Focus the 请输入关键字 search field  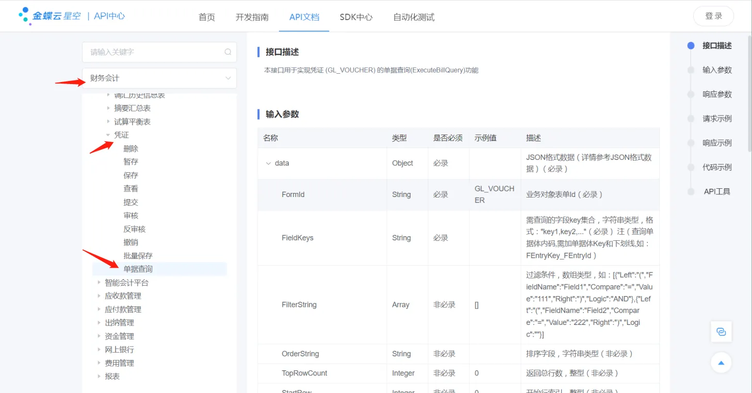[159, 52]
